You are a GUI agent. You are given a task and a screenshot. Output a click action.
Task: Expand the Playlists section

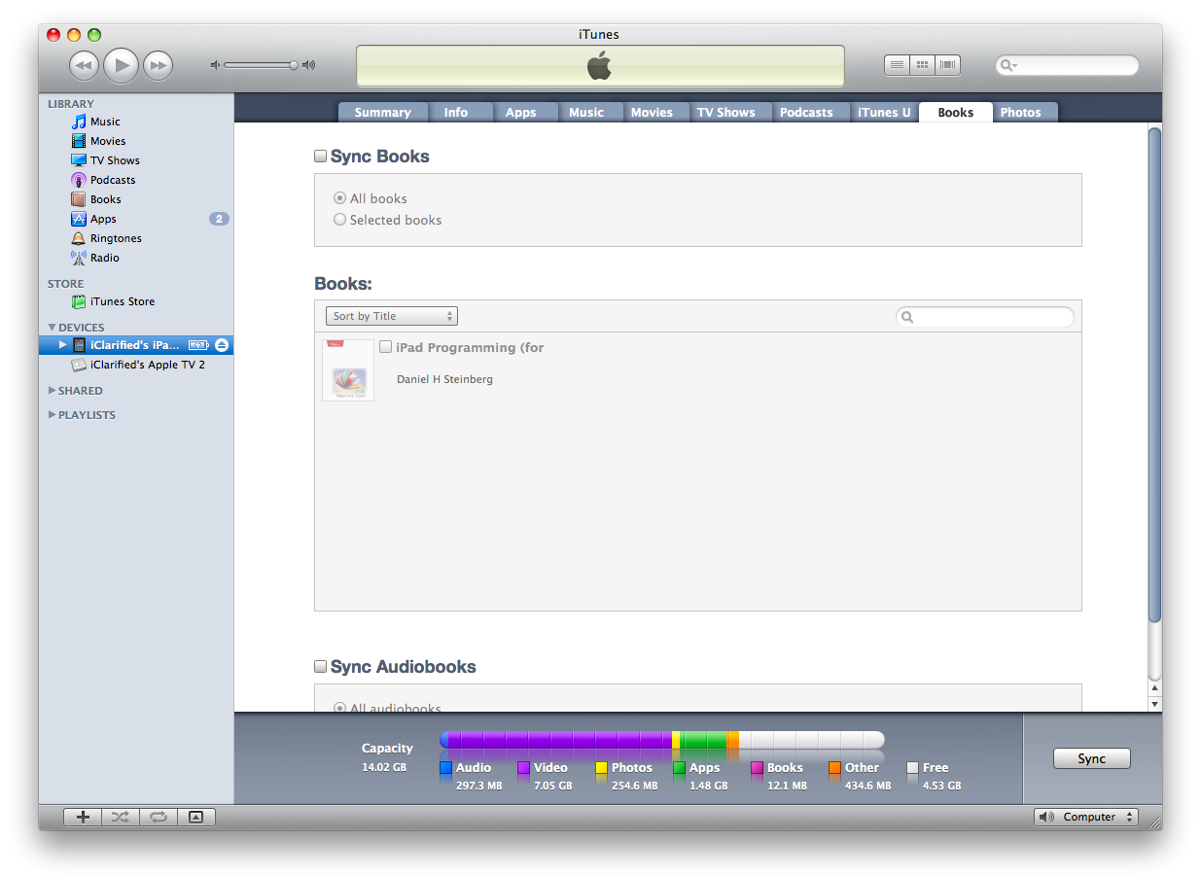pyautogui.click(x=53, y=415)
